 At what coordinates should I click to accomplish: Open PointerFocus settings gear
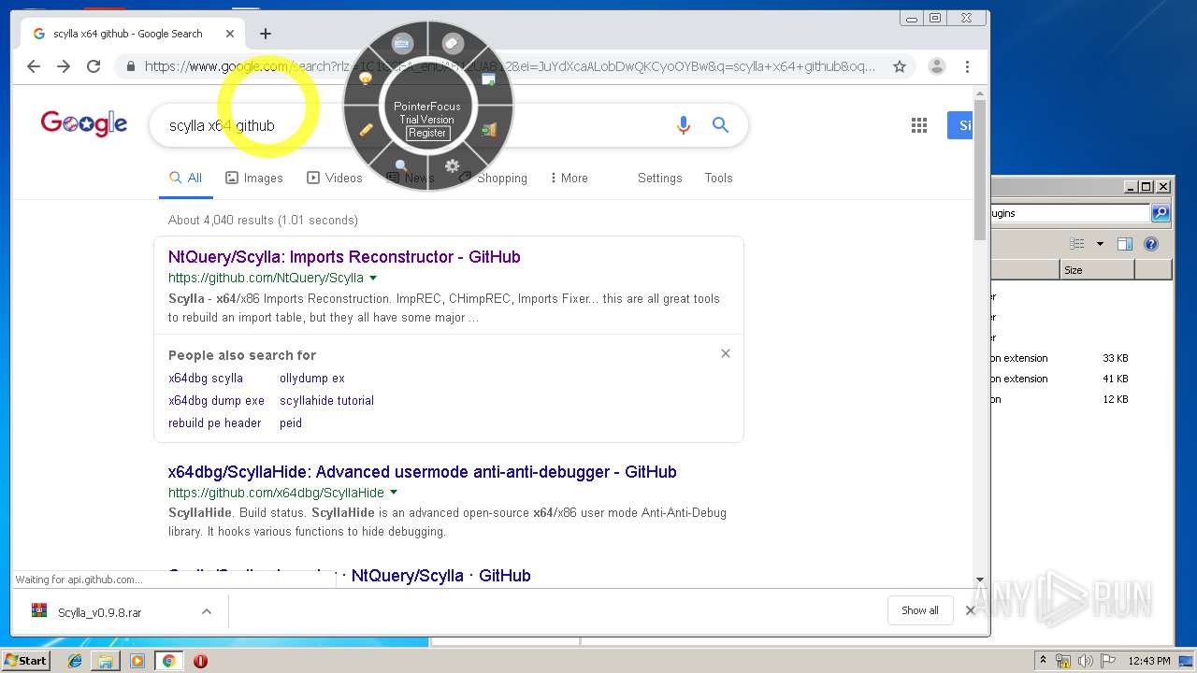pos(453,166)
